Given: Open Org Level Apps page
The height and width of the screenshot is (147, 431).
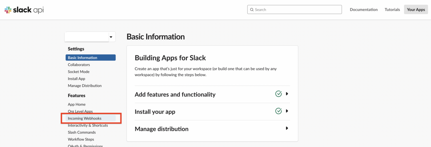Looking at the screenshot, I should tap(80, 111).
